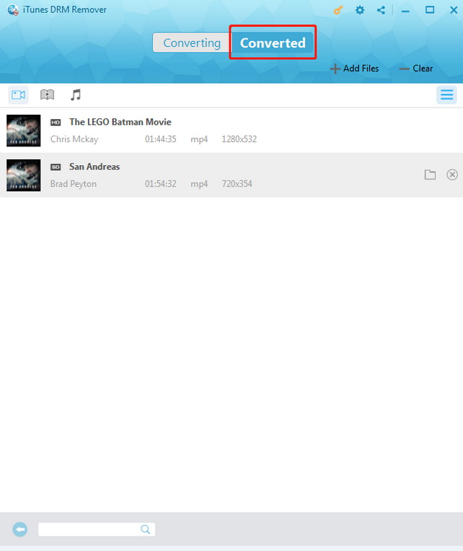This screenshot has width=463, height=551.
Task: Click director name Chris Mckay
Action: click(x=74, y=139)
